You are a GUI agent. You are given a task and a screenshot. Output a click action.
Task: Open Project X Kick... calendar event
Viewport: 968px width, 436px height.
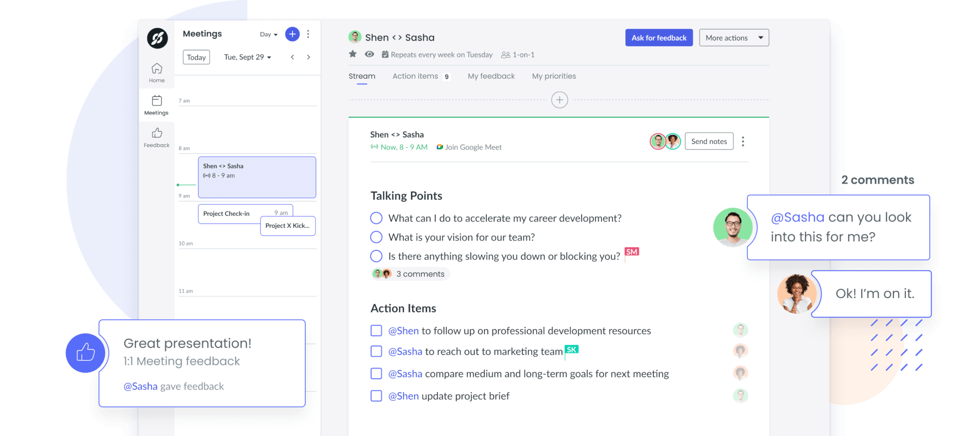tap(288, 226)
